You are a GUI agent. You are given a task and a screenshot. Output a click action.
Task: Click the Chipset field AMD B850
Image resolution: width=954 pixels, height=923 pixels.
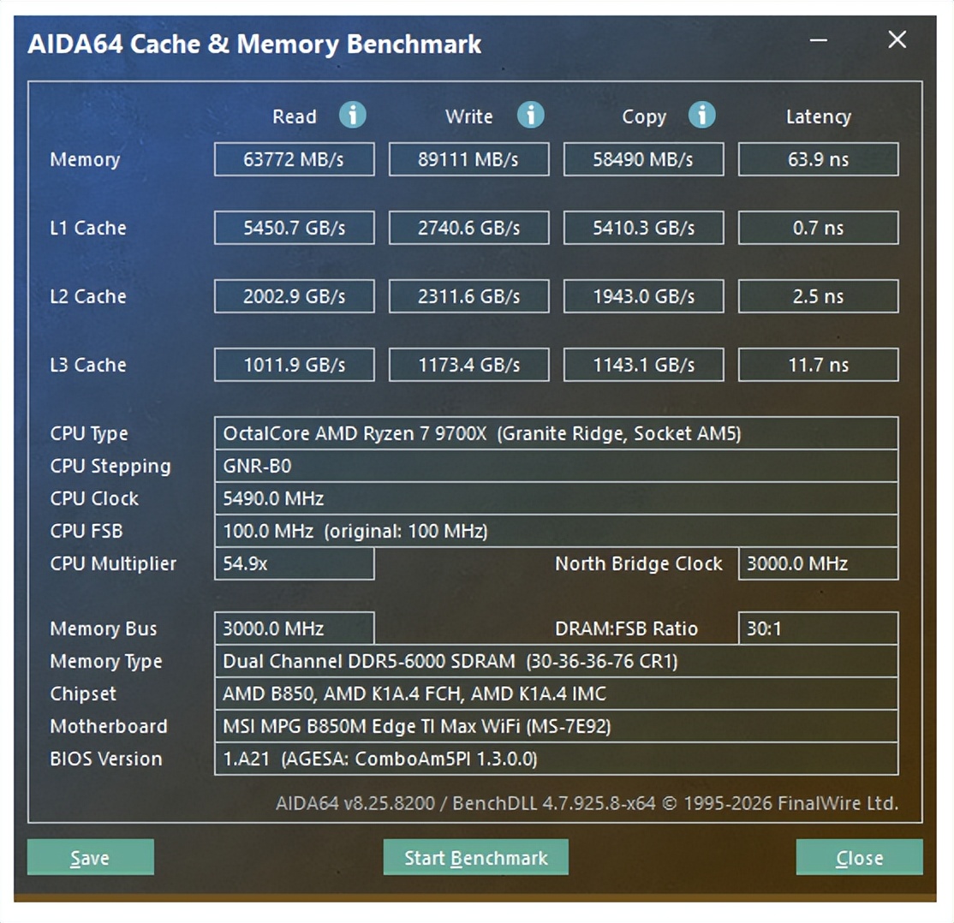coord(556,694)
